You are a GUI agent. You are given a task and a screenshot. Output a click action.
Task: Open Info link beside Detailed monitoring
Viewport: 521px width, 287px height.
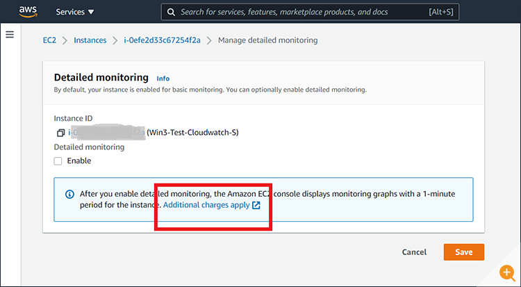[x=163, y=79]
